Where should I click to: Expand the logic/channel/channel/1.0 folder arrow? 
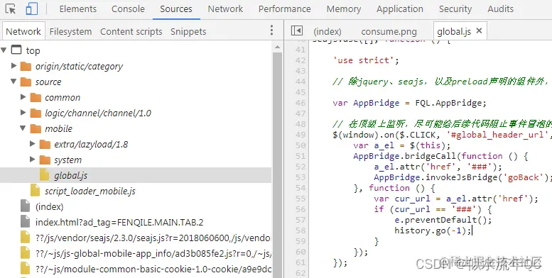pyautogui.click(x=23, y=113)
